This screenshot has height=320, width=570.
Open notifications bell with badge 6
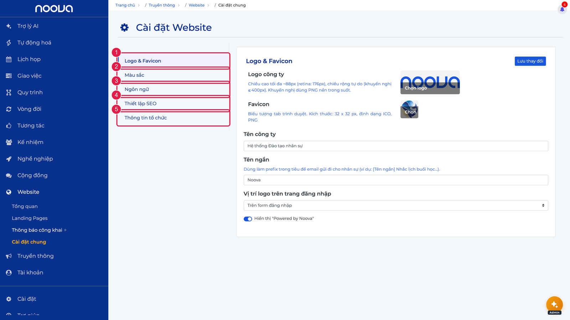tap(562, 9)
